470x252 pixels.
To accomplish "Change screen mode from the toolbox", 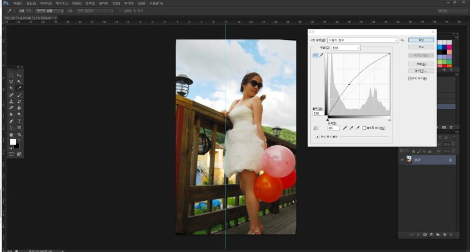I will (x=19, y=154).
